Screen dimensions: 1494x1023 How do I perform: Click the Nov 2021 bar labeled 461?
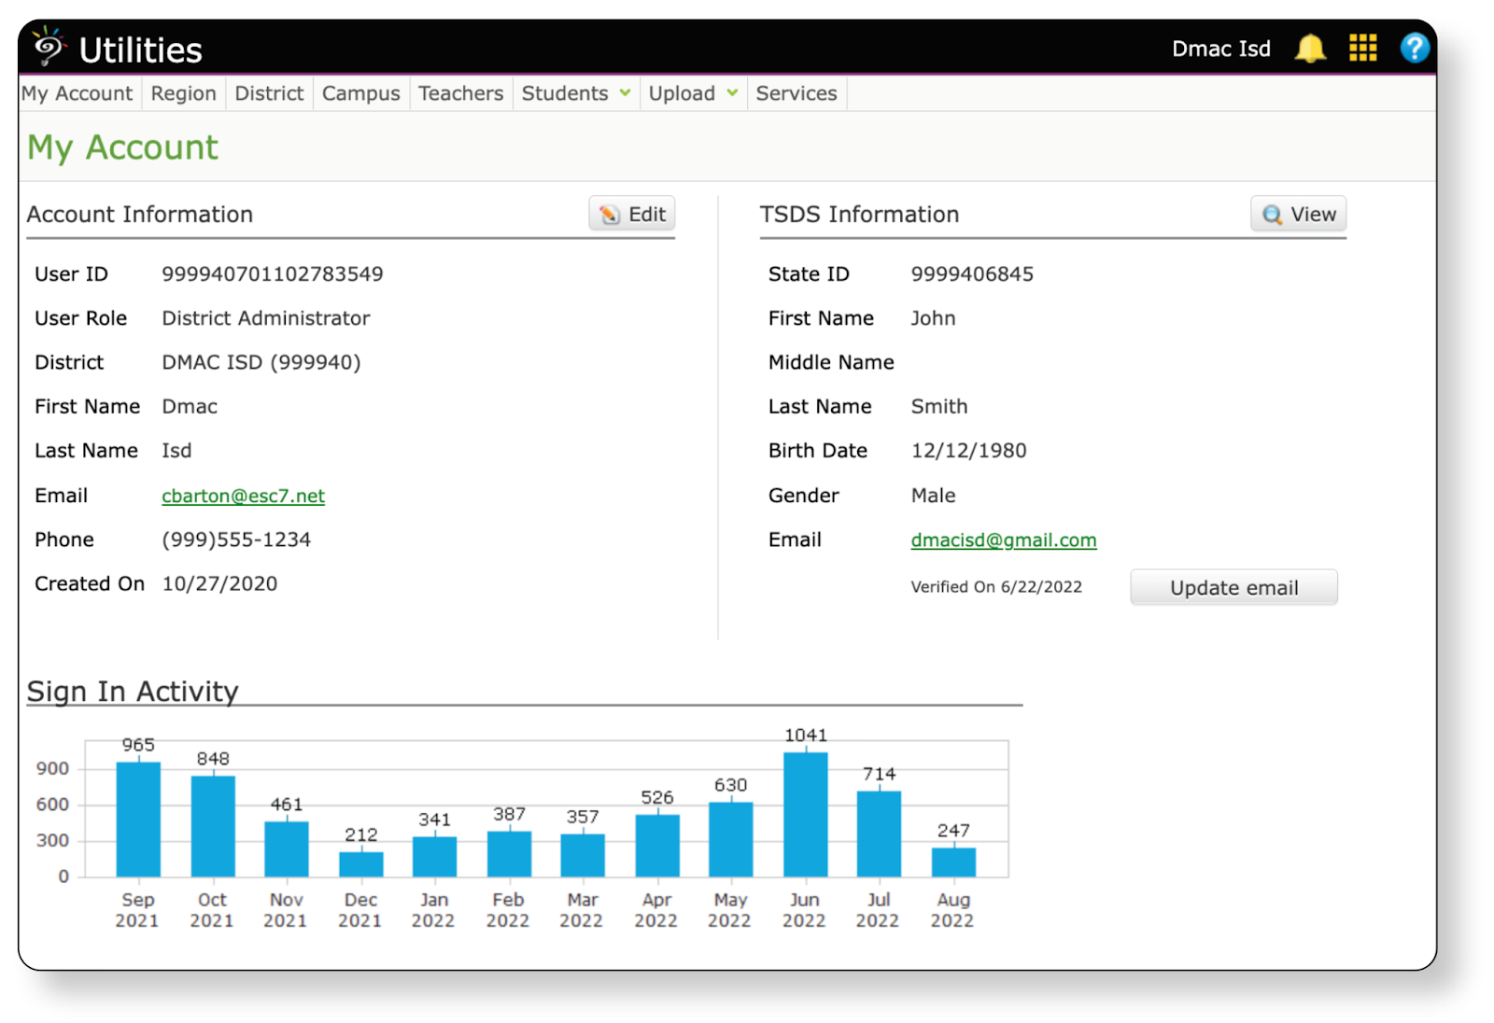pyautogui.click(x=287, y=849)
